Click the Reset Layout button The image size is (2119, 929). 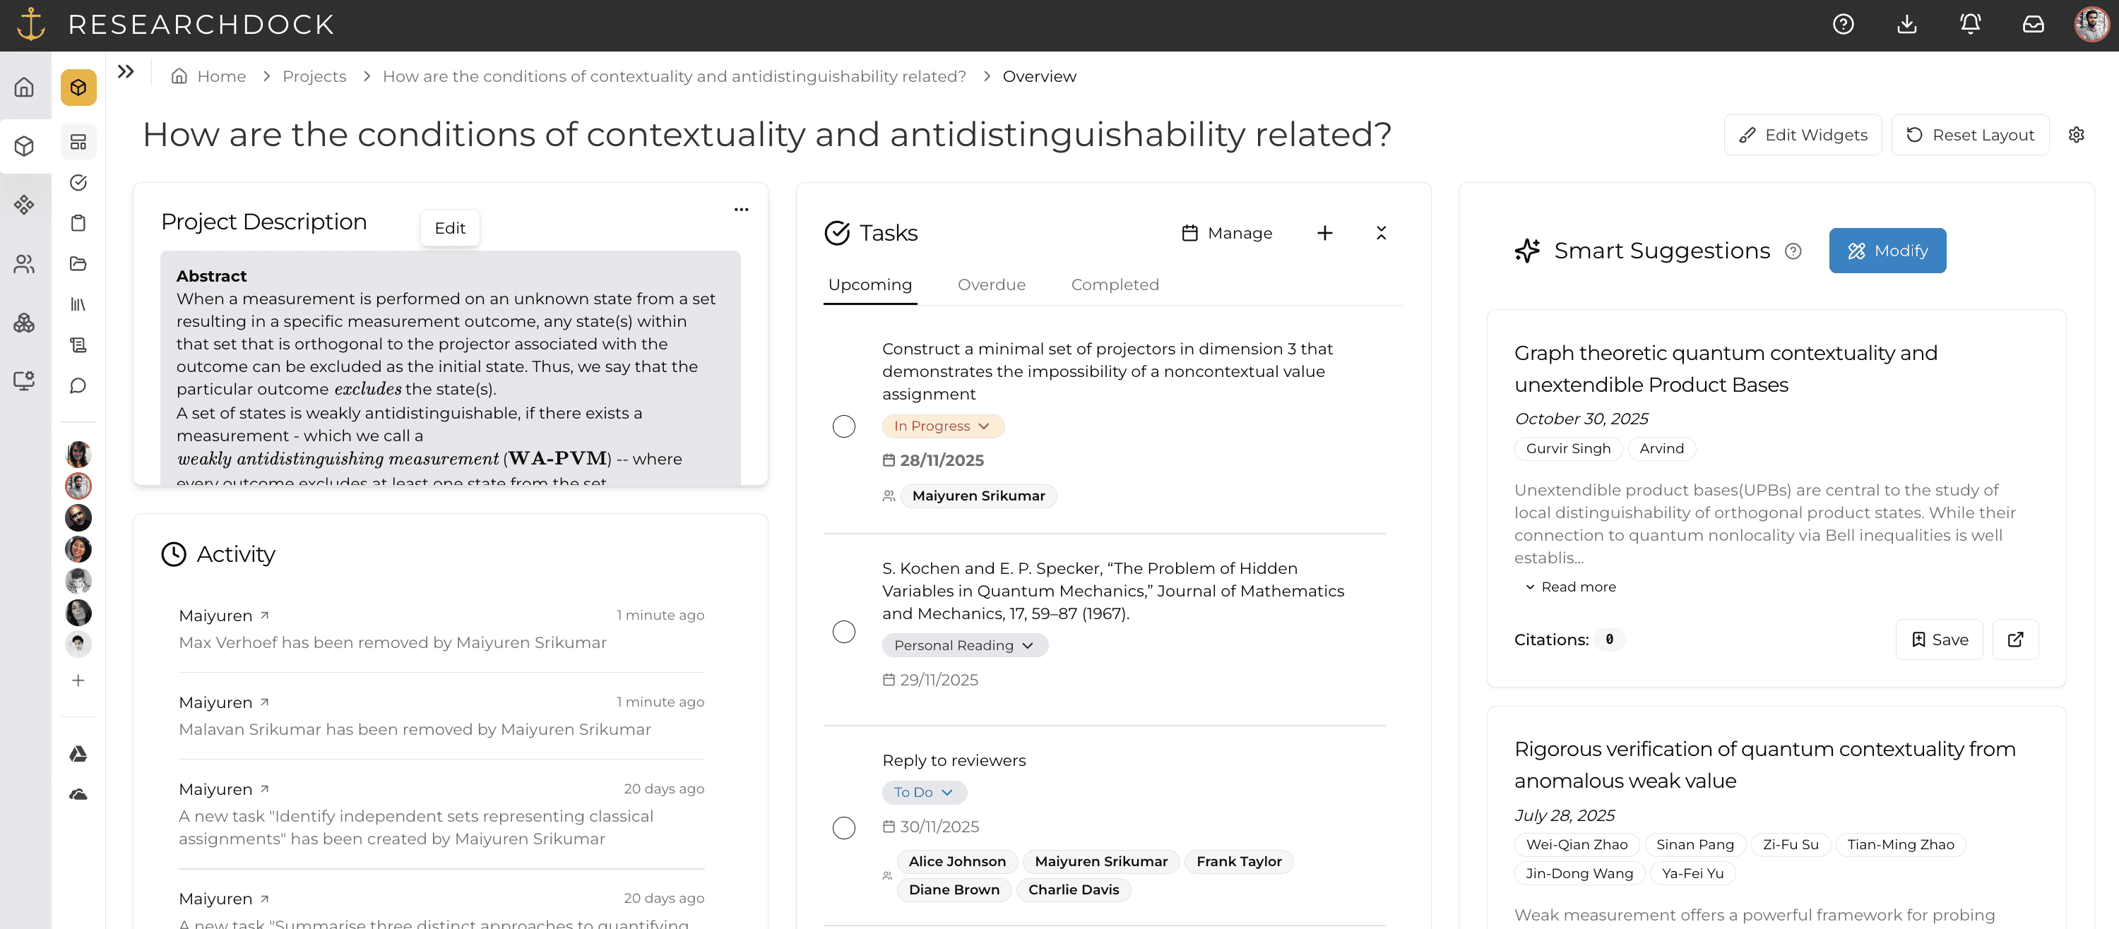pyautogui.click(x=1970, y=135)
